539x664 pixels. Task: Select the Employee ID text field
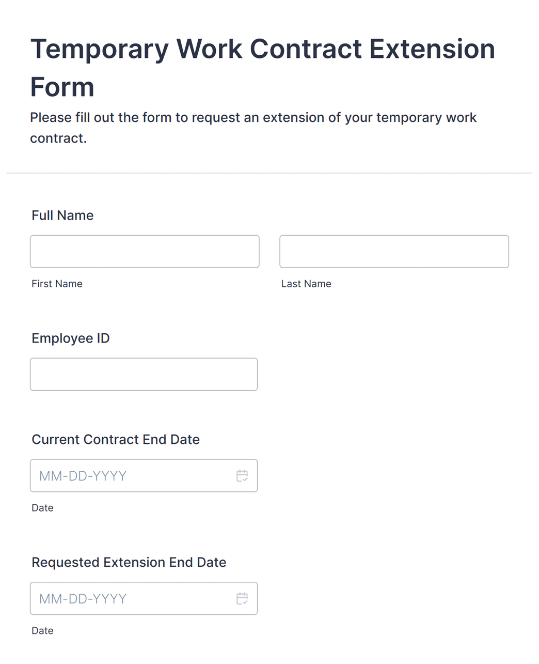coord(144,374)
